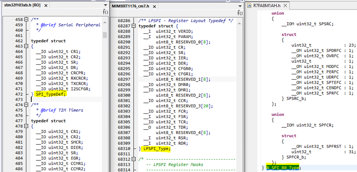This screenshot has width=357, height=172.
Task: Close the MIMXRT1176_cm7.h tab
Action: coord(154,6)
